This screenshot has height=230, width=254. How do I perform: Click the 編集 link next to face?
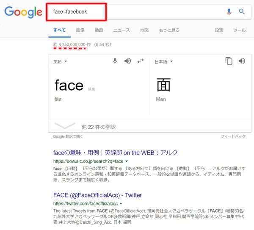tap(91, 89)
